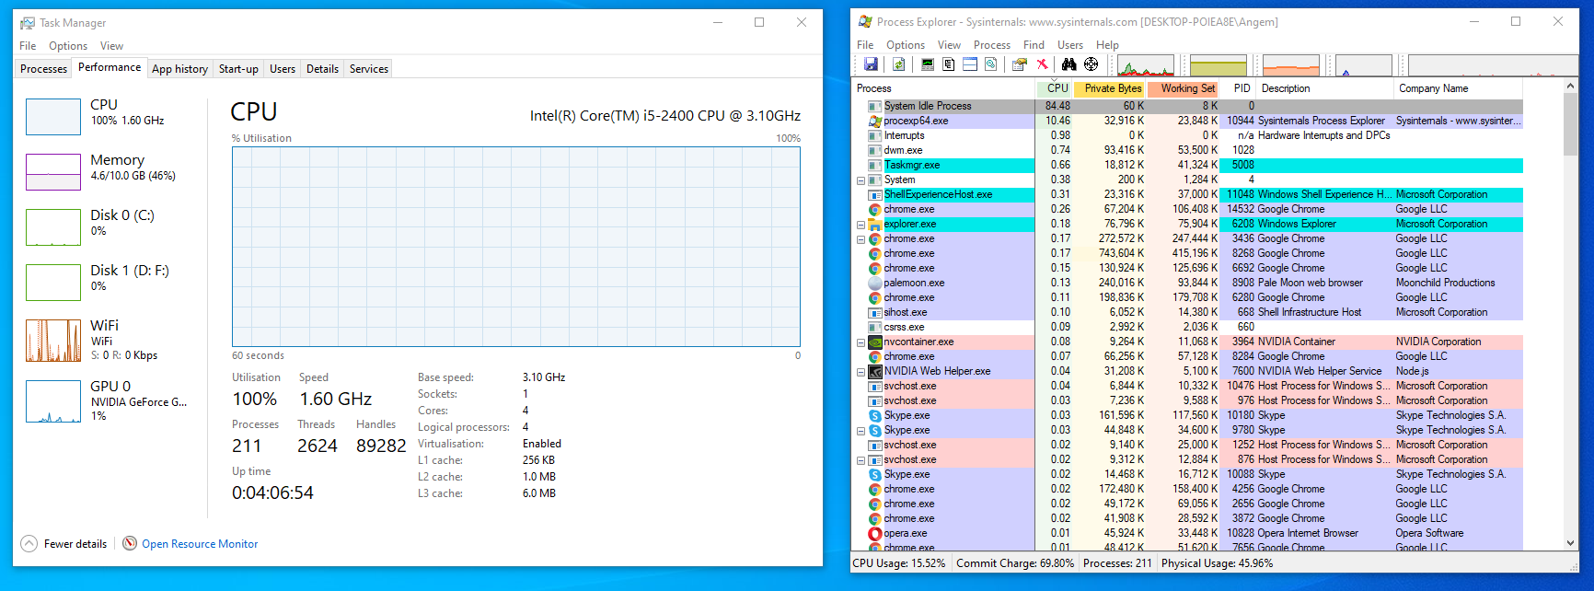Click the Skype icon for PID 10180
The width and height of the screenshot is (1594, 591).
click(x=875, y=415)
